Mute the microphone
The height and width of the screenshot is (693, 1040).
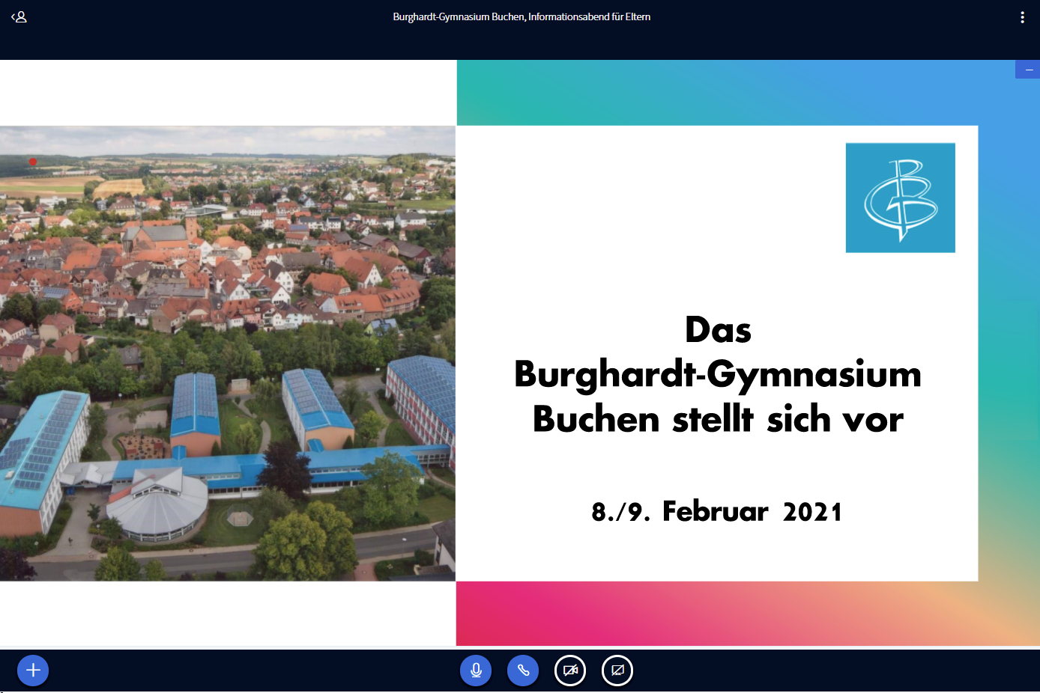476,671
